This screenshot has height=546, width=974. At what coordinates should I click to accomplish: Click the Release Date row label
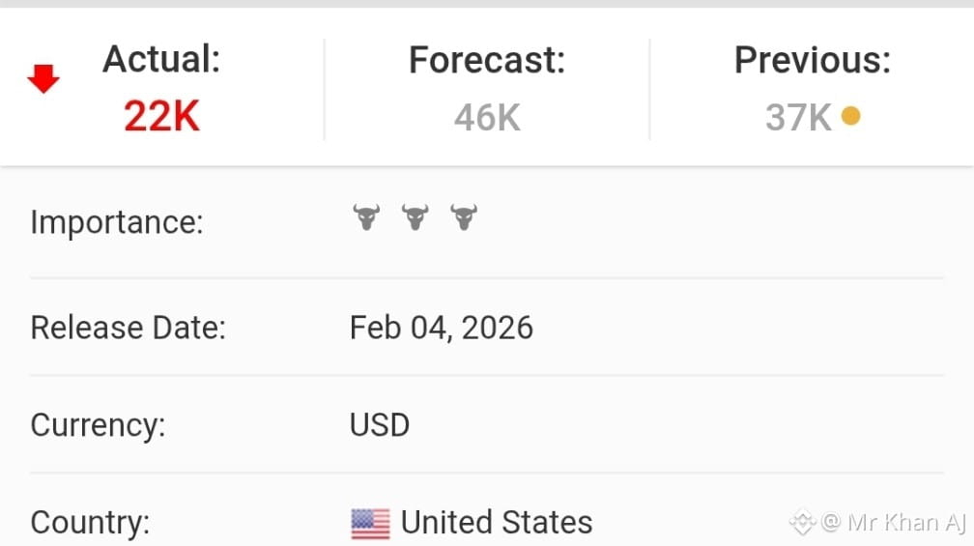(x=128, y=328)
